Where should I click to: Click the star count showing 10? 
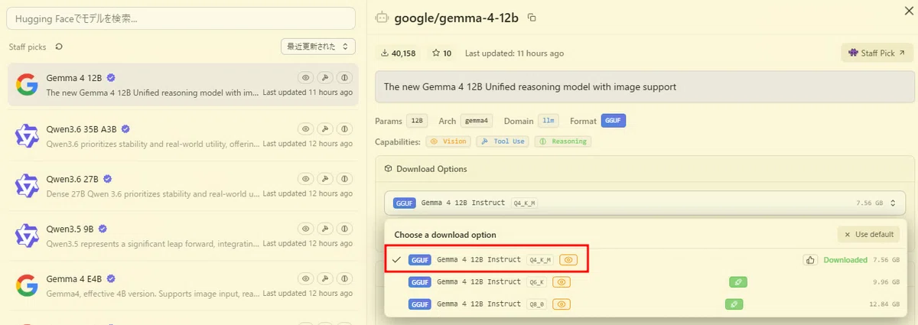[x=442, y=54]
